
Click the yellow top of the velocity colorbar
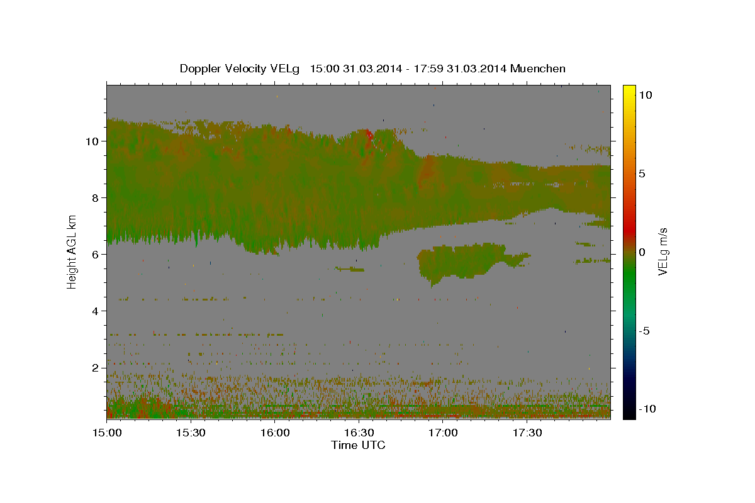click(629, 91)
